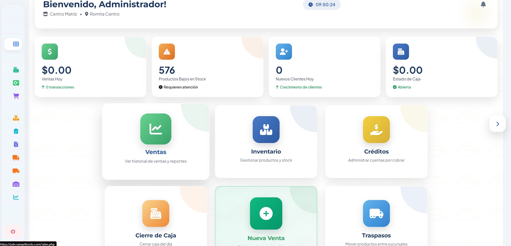511x246 pixels.
Task: Click the orange delivery van sidebar icon
Action: [16, 158]
